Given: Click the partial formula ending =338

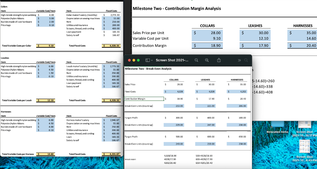Looking at the screenshot, I should click(x=263, y=87).
